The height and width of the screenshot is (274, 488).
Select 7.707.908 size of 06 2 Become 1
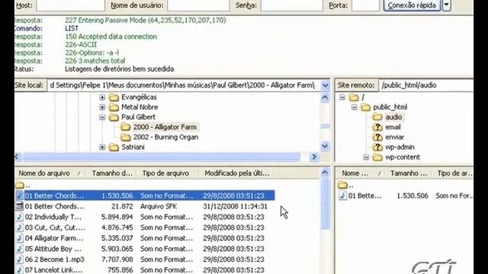pyautogui.click(x=117, y=259)
